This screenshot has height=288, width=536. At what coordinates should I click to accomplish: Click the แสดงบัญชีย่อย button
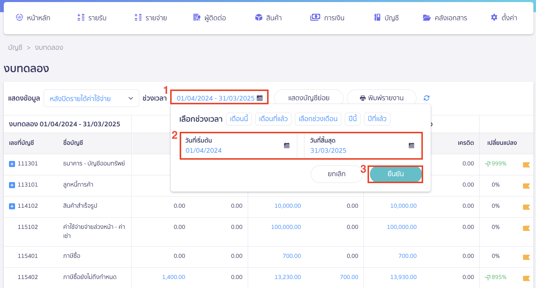pyautogui.click(x=308, y=98)
